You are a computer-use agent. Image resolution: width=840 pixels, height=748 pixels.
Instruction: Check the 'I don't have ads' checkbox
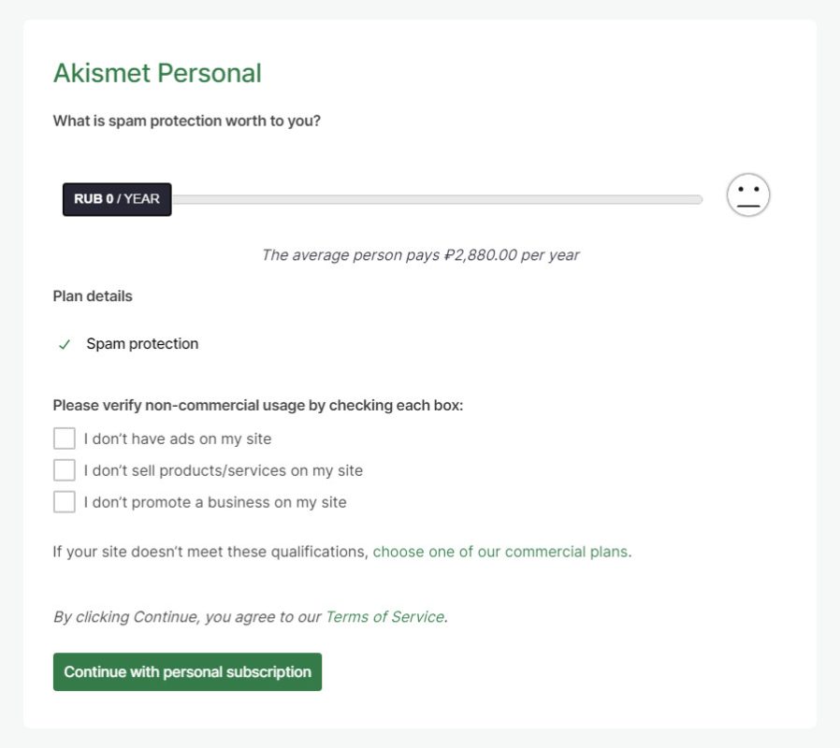pos(65,439)
